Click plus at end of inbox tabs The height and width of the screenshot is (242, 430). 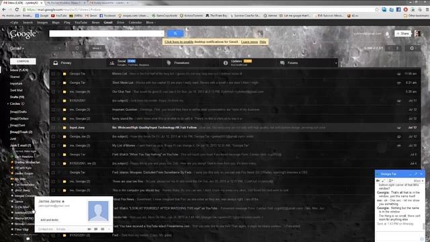tap(336, 63)
